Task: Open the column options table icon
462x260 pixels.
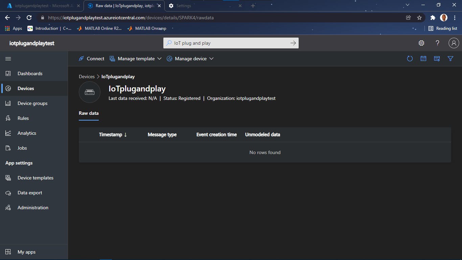Action: [437, 59]
